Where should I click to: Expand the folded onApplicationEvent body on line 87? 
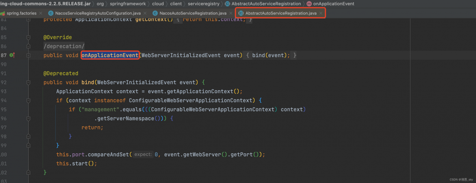(28, 55)
